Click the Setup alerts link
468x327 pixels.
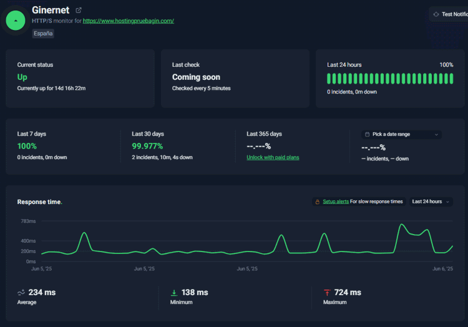point(336,202)
